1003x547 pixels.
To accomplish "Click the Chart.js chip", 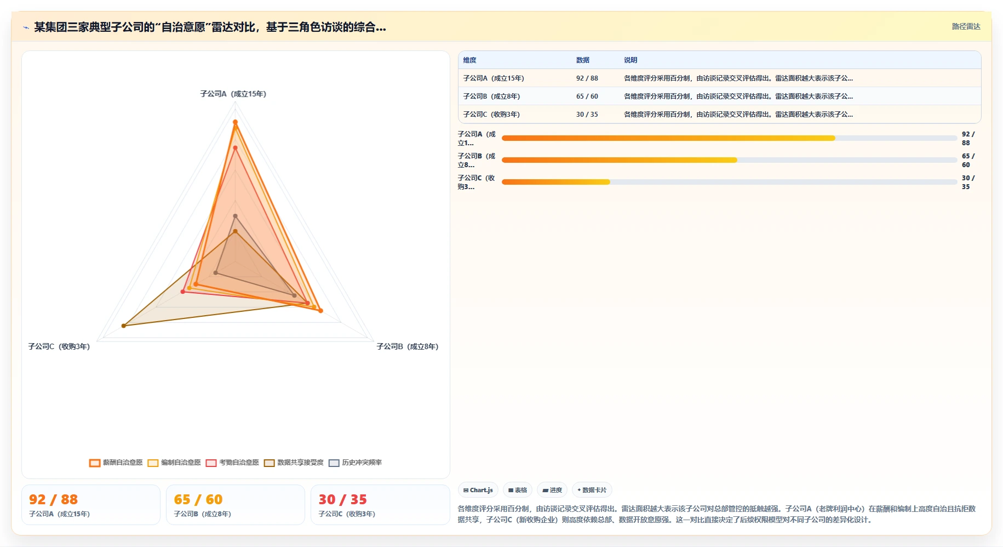I will (478, 490).
